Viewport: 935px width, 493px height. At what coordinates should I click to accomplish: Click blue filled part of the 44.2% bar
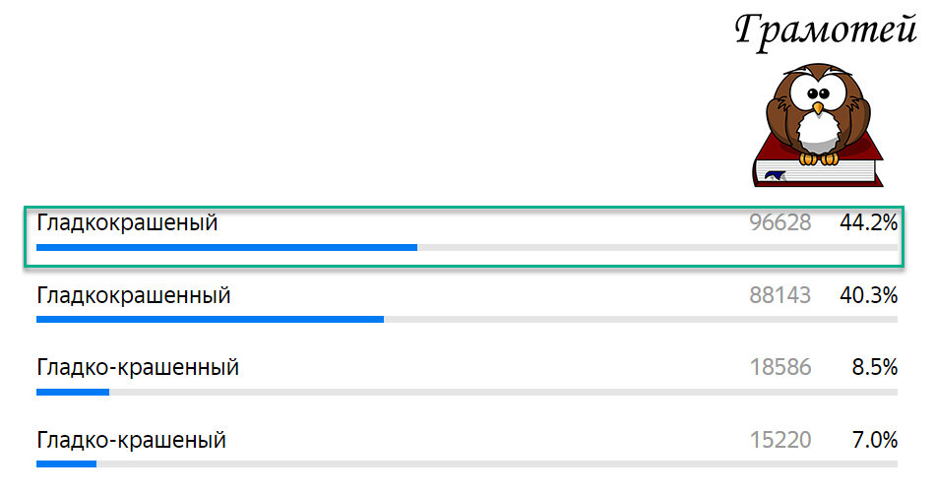pos(226,247)
